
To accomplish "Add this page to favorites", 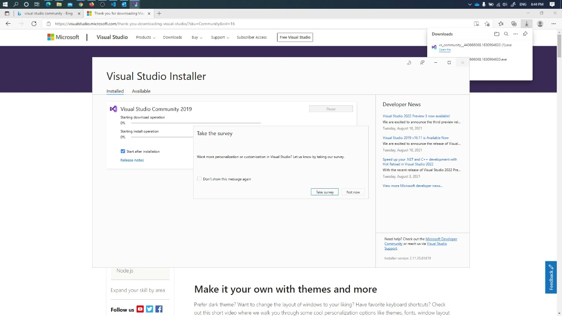I will (487, 24).
